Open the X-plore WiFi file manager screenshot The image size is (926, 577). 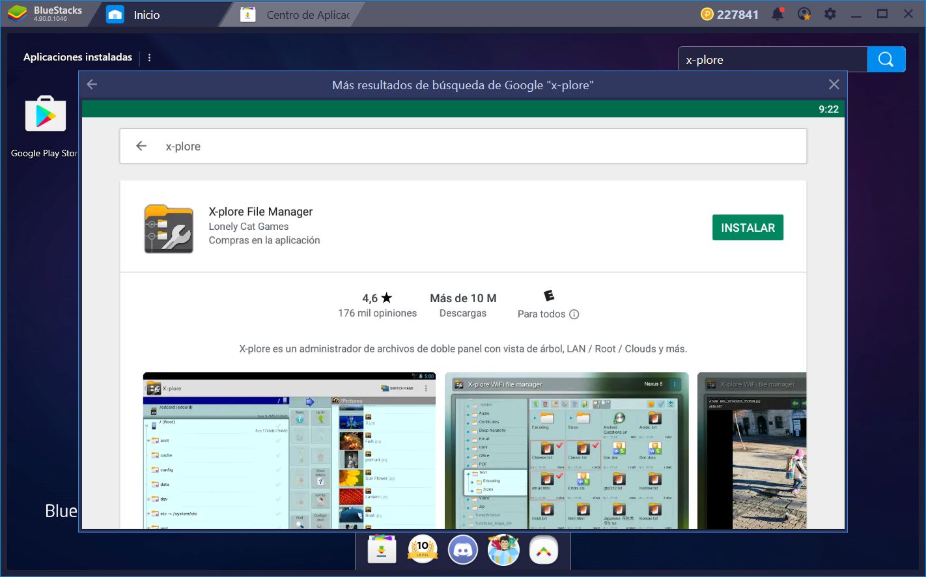[x=567, y=450]
